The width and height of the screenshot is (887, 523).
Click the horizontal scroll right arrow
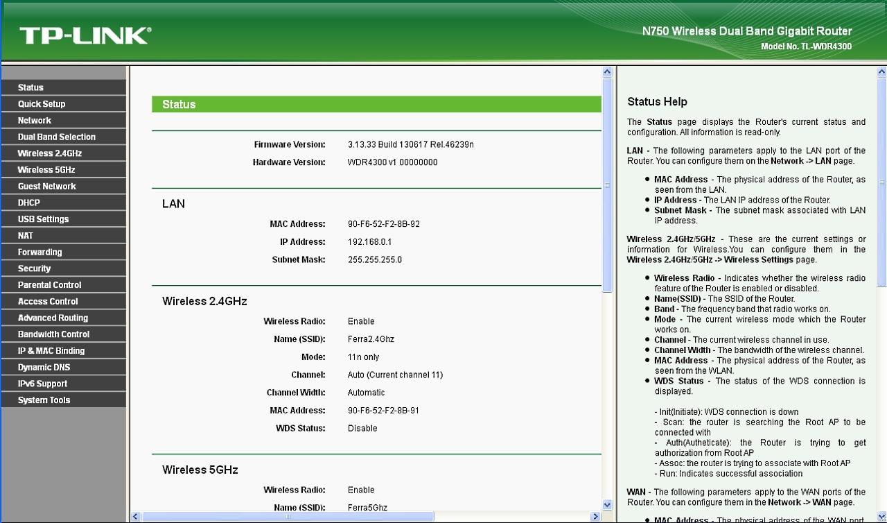595,517
